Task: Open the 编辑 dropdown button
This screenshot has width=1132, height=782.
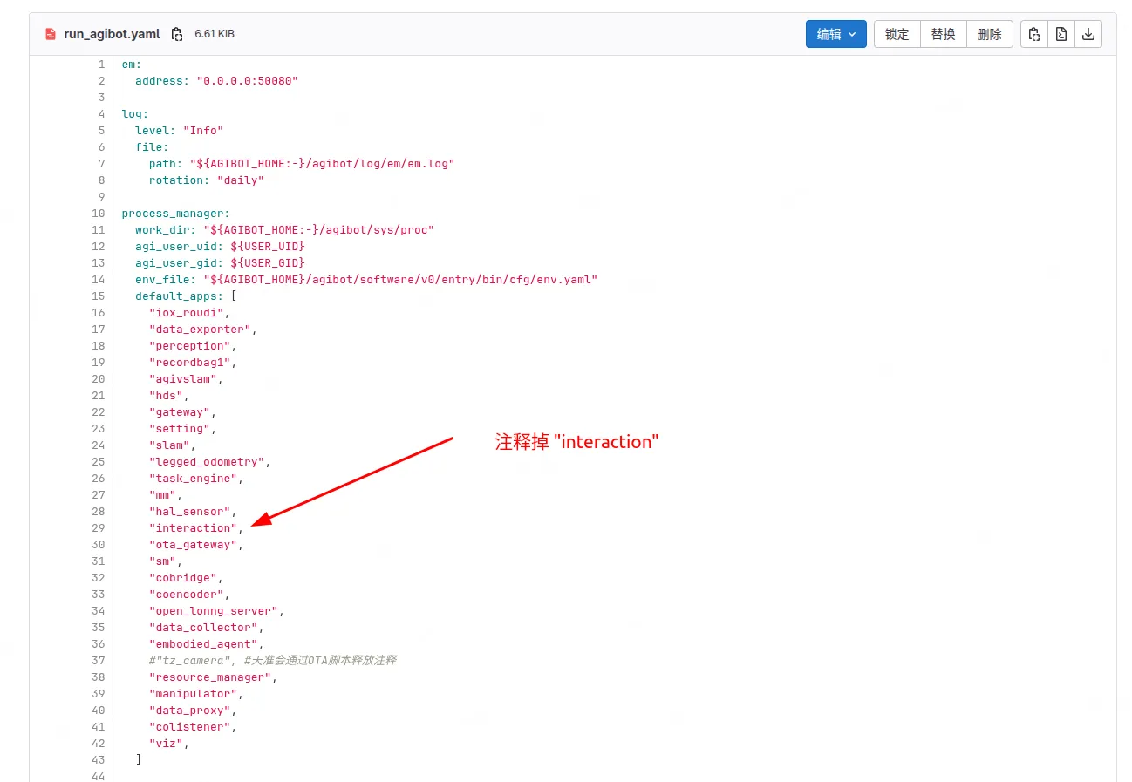Action: 835,34
